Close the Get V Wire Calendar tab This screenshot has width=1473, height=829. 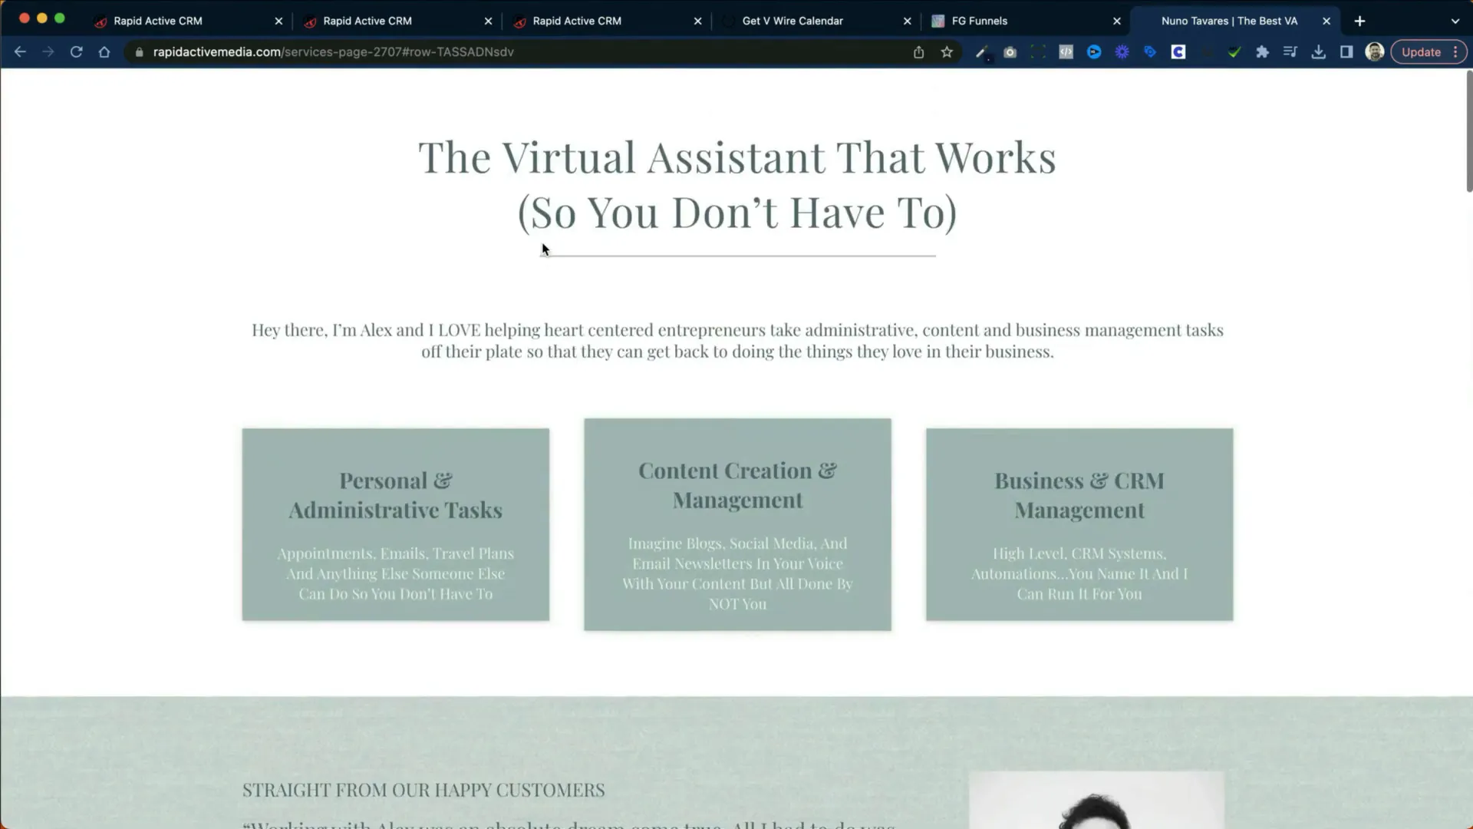[907, 21]
